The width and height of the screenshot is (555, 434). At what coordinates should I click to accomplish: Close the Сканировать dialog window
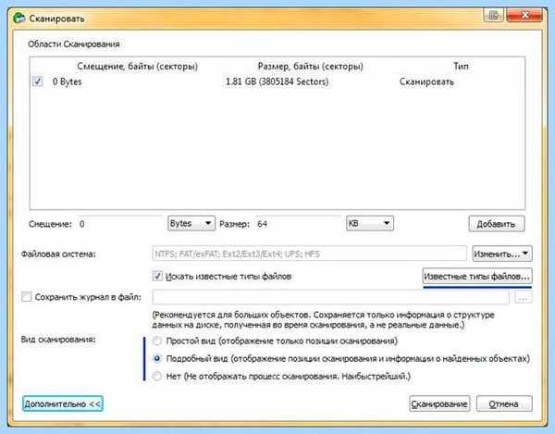pos(524,15)
